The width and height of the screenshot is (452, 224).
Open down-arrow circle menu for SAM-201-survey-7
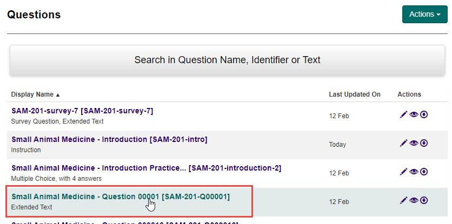(424, 115)
